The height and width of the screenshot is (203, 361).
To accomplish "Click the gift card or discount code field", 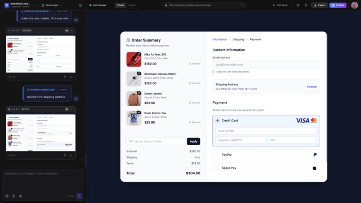I will tap(155, 141).
